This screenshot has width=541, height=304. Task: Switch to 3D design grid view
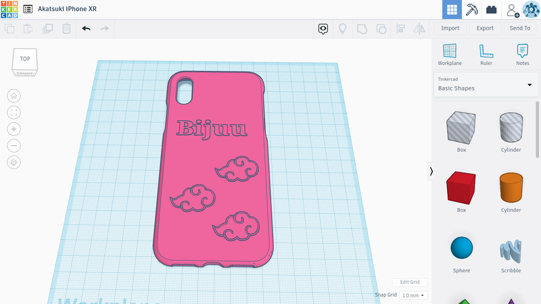[452, 9]
